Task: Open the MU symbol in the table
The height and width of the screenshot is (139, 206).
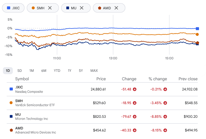Action: [18, 115]
